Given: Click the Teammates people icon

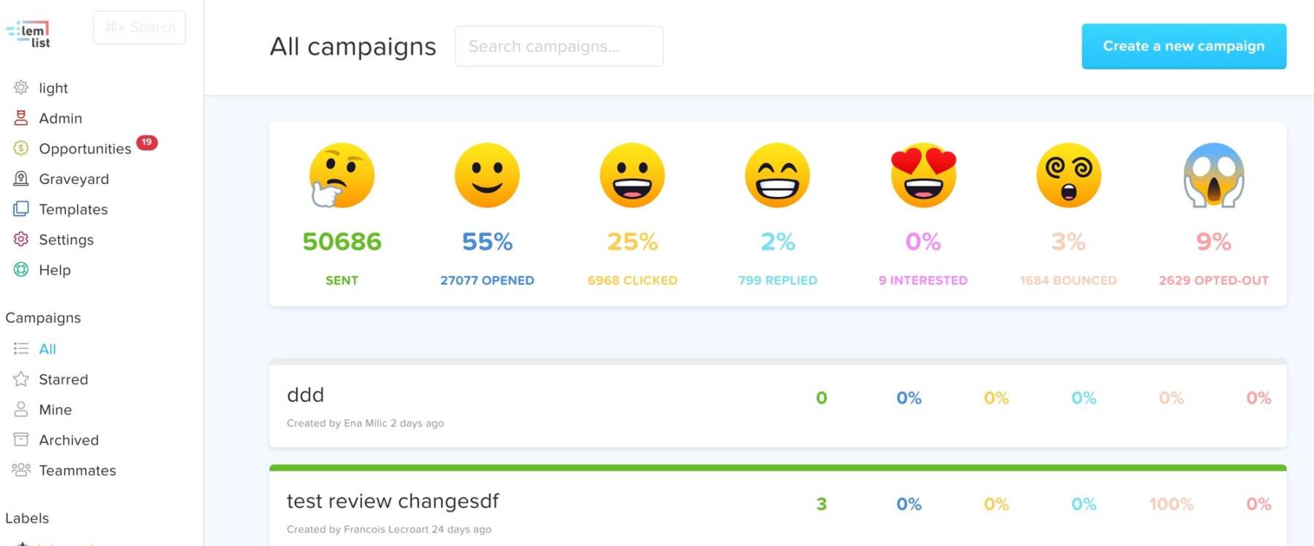Looking at the screenshot, I should point(21,470).
